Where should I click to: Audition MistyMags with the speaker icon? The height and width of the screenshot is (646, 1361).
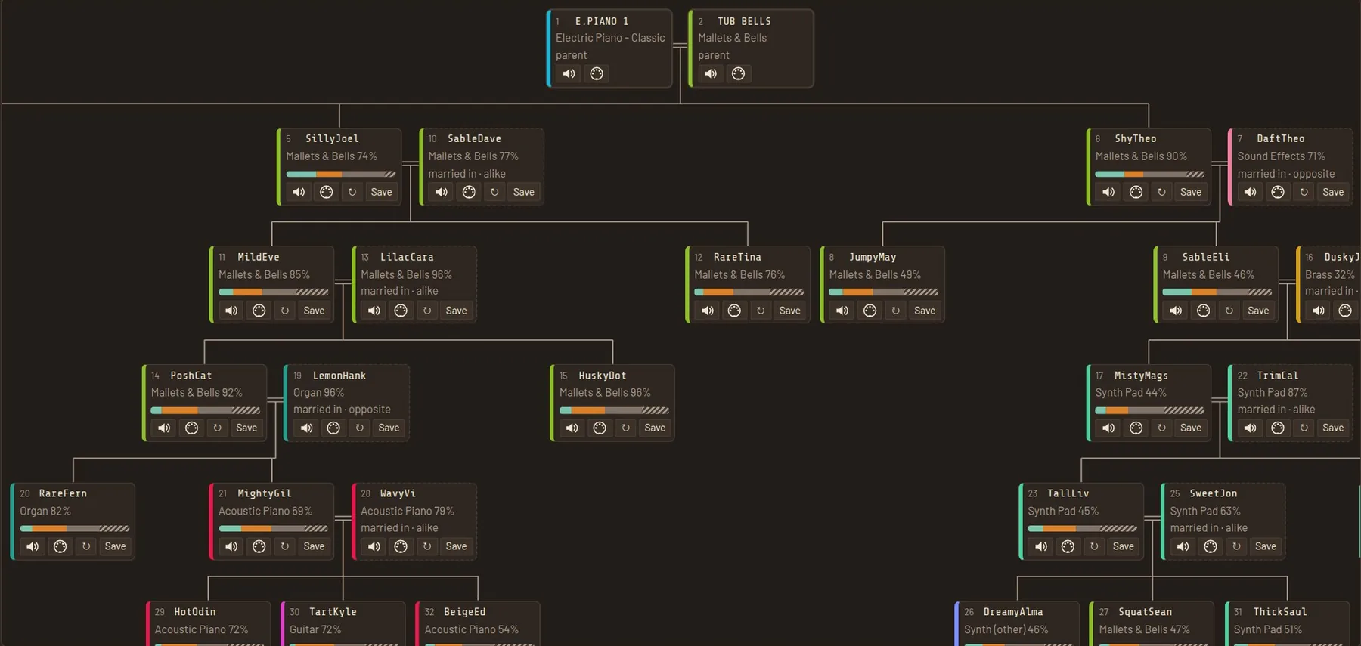1108,428
